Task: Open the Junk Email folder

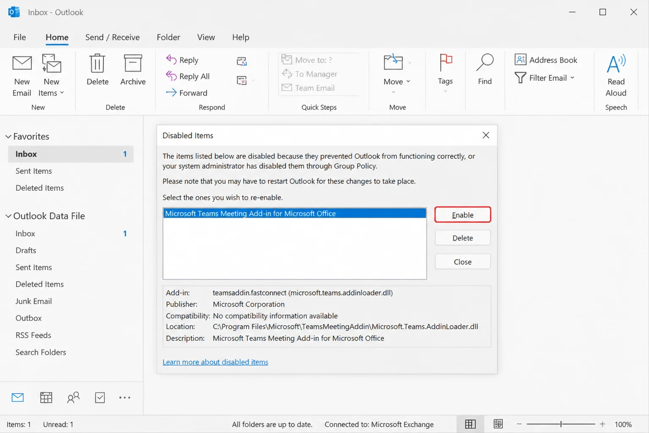Action: pyautogui.click(x=33, y=301)
